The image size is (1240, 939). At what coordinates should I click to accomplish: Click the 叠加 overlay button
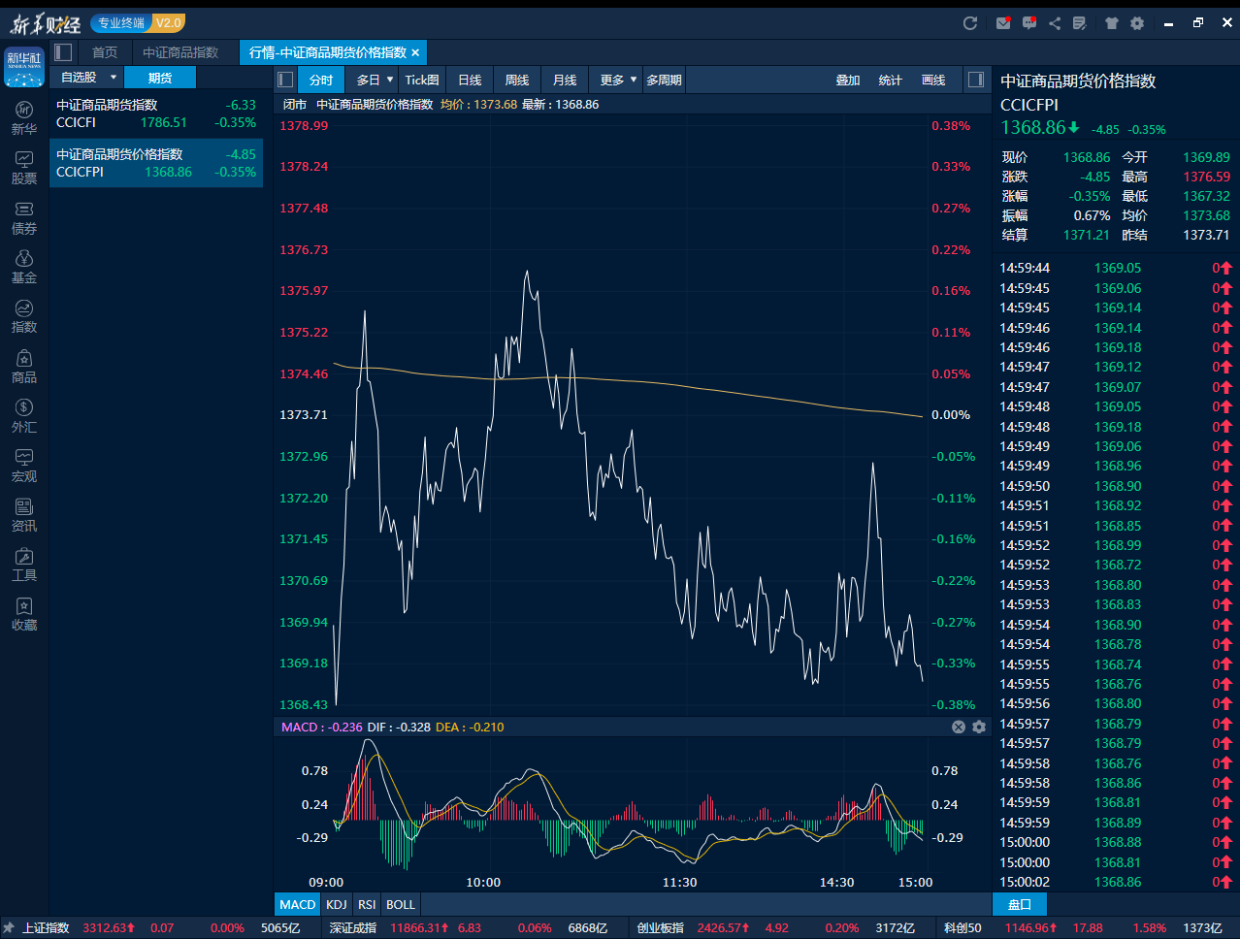click(x=848, y=80)
